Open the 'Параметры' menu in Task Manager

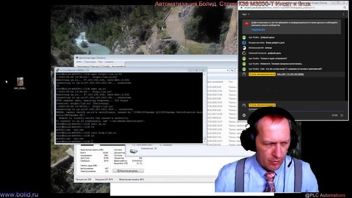(x=90, y=62)
